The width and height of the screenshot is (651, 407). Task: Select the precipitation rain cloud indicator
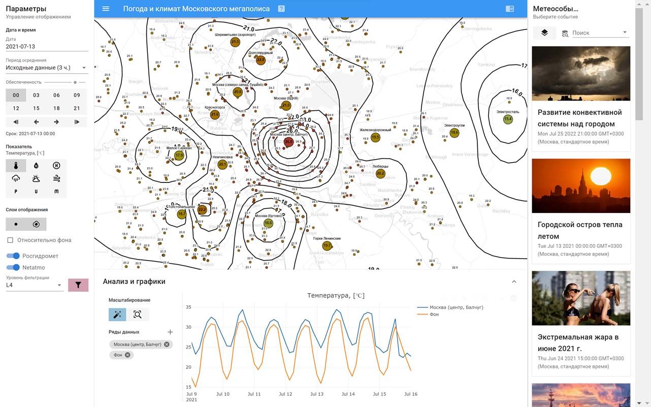click(16, 178)
